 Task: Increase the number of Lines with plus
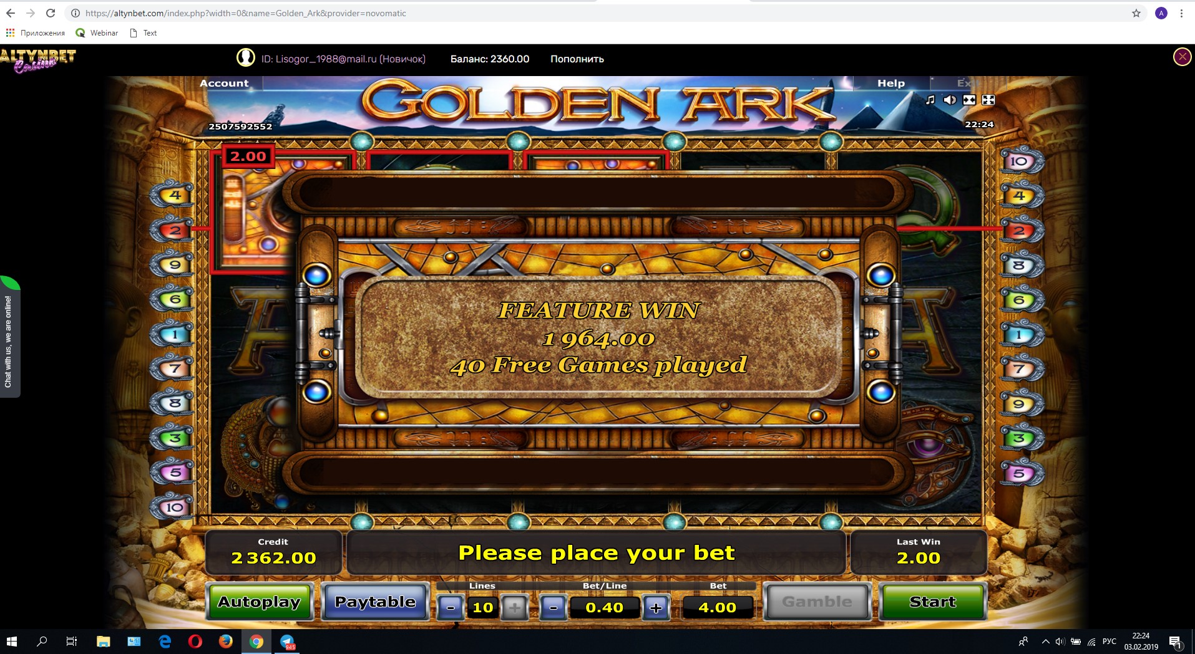coord(514,607)
